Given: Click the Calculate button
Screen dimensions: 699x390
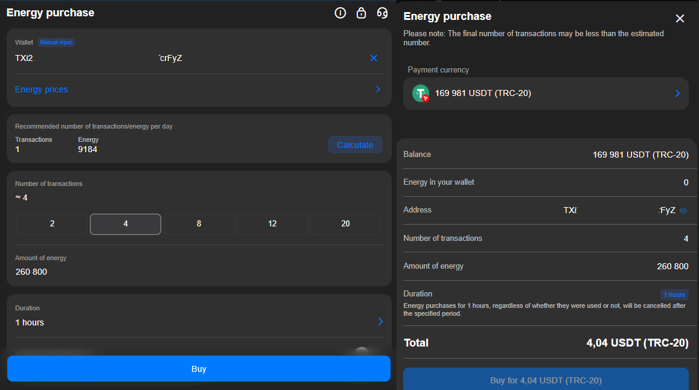Looking at the screenshot, I should 355,145.
